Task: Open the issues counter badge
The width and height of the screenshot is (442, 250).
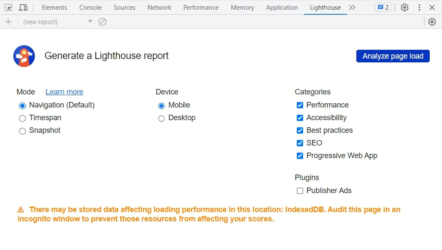Action: pos(383,8)
